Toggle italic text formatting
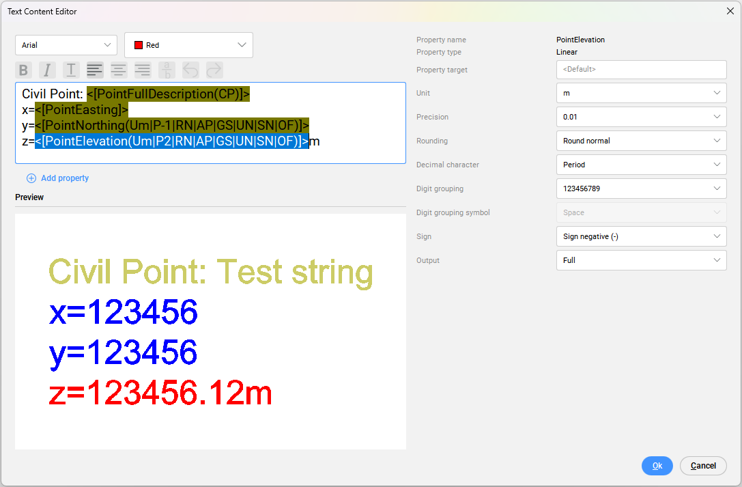The width and height of the screenshot is (742, 487). pyautogui.click(x=47, y=70)
